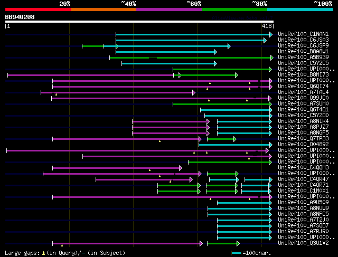This screenshot has width=338, height=257.
Task: Select the UniRef100_A8NUW9 label
Action: [303, 208]
